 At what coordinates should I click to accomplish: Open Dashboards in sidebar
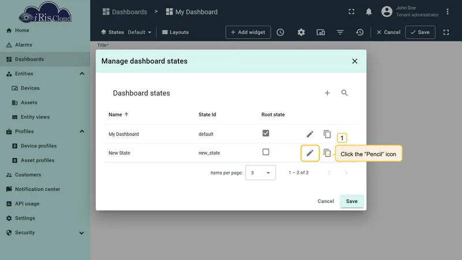[x=45, y=60]
